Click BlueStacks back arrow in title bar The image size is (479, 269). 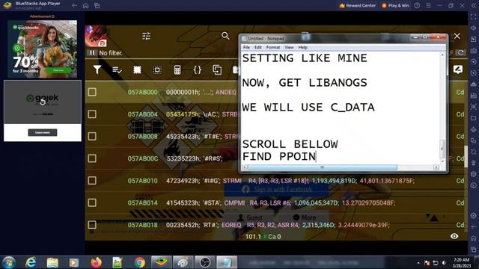[75, 5]
